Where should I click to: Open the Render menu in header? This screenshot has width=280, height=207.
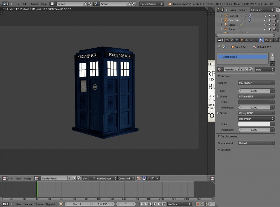click(x=34, y=4)
